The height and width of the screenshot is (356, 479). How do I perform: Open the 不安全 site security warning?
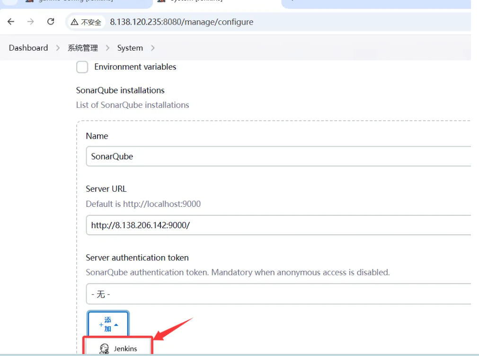point(86,22)
